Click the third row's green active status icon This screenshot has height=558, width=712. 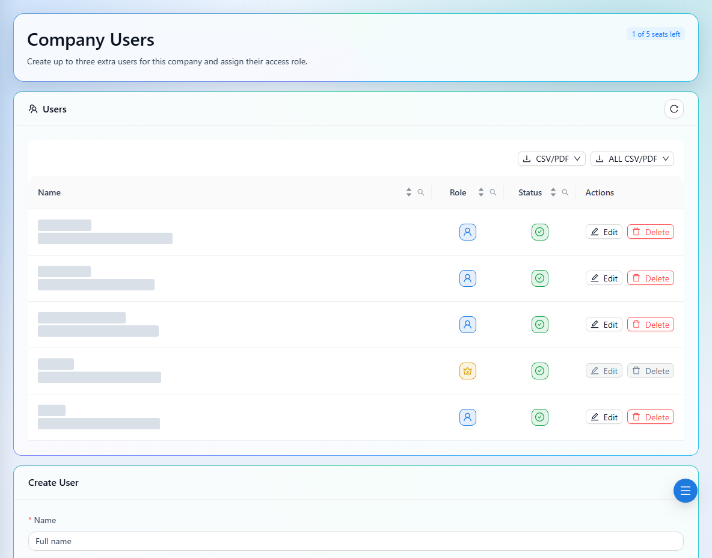(x=540, y=325)
